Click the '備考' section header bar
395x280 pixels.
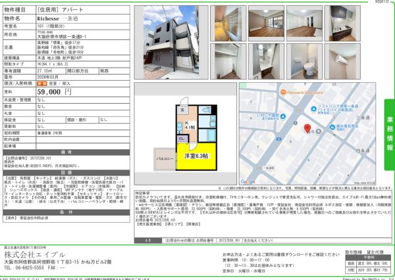[66, 152]
